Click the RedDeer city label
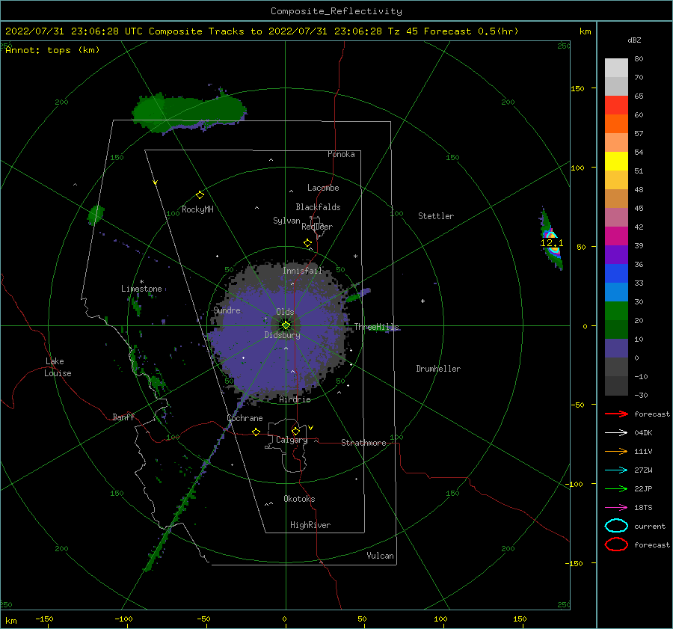The width and height of the screenshot is (673, 629). pos(317,227)
